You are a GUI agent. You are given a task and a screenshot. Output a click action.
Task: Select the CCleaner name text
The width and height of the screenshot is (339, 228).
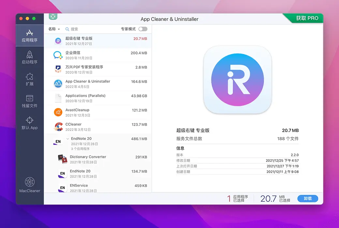pyautogui.click(x=74, y=124)
